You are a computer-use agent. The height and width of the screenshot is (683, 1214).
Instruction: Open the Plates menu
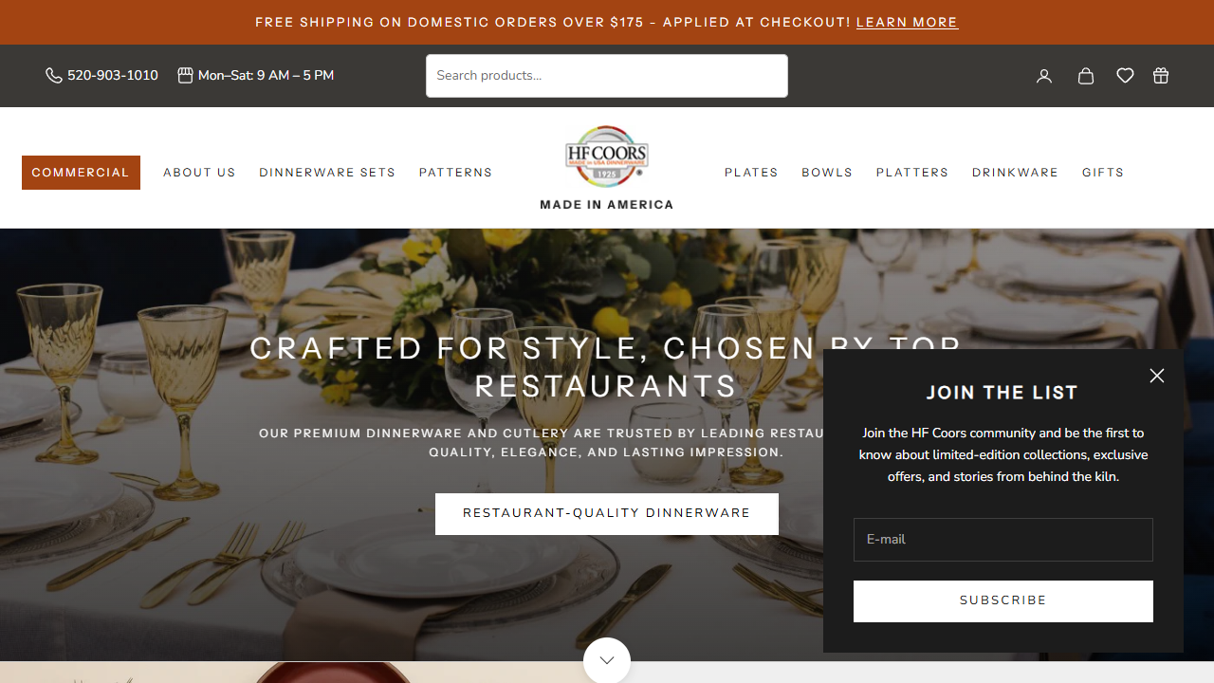(751, 173)
